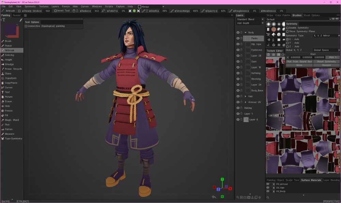
Task: Activate the Transform tool
Action: (x=11, y=78)
